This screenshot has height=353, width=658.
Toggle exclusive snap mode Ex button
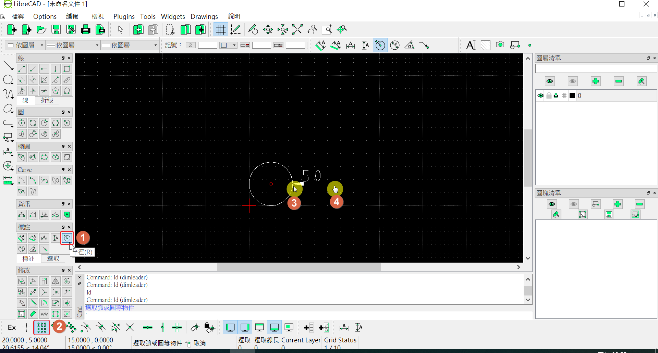(12, 328)
